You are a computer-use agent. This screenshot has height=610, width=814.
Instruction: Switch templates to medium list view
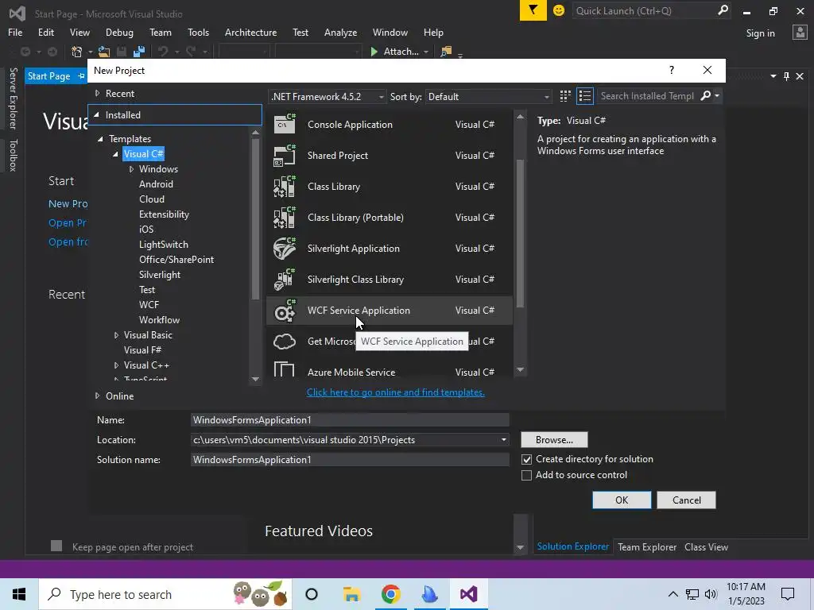click(x=585, y=96)
